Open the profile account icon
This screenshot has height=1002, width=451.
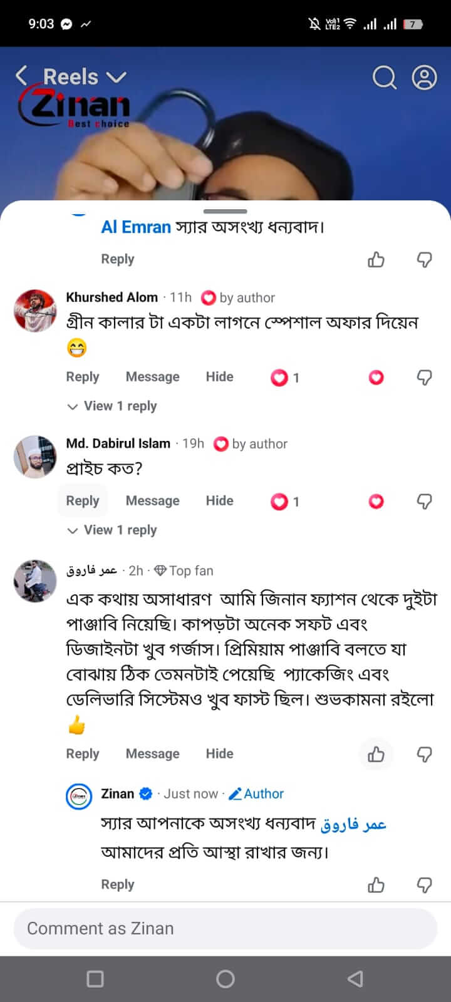point(424,78)
